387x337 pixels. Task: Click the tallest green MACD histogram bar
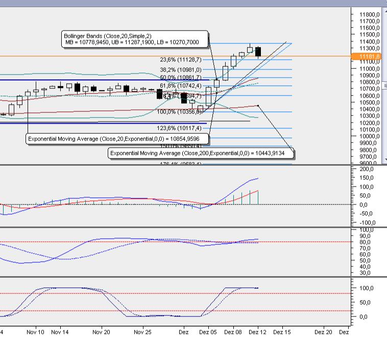point(258,197)
